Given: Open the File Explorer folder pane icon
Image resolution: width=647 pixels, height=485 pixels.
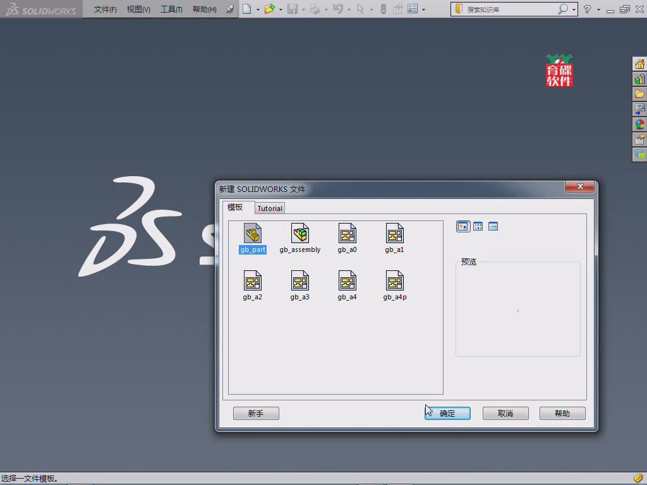Looking at the screenshot, I should tap(639, 94).
